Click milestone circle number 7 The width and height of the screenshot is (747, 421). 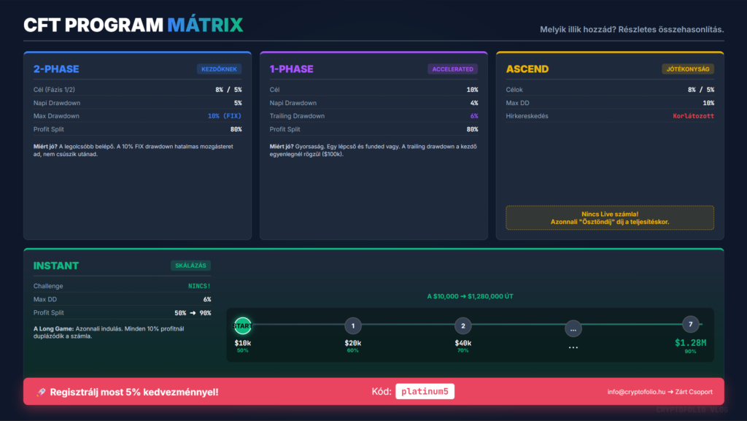[x=690, y=325]
